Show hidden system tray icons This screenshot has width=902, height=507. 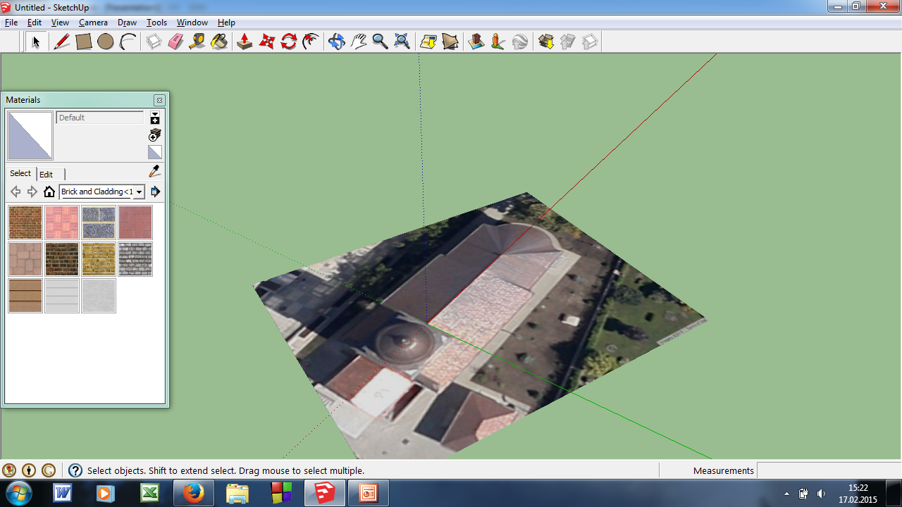tap(786, 494)
